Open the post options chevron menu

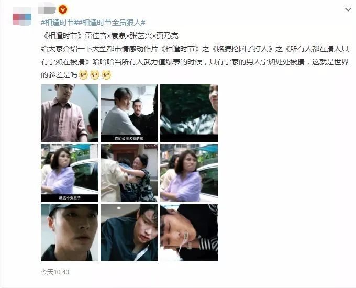click(x=348, y=9)
